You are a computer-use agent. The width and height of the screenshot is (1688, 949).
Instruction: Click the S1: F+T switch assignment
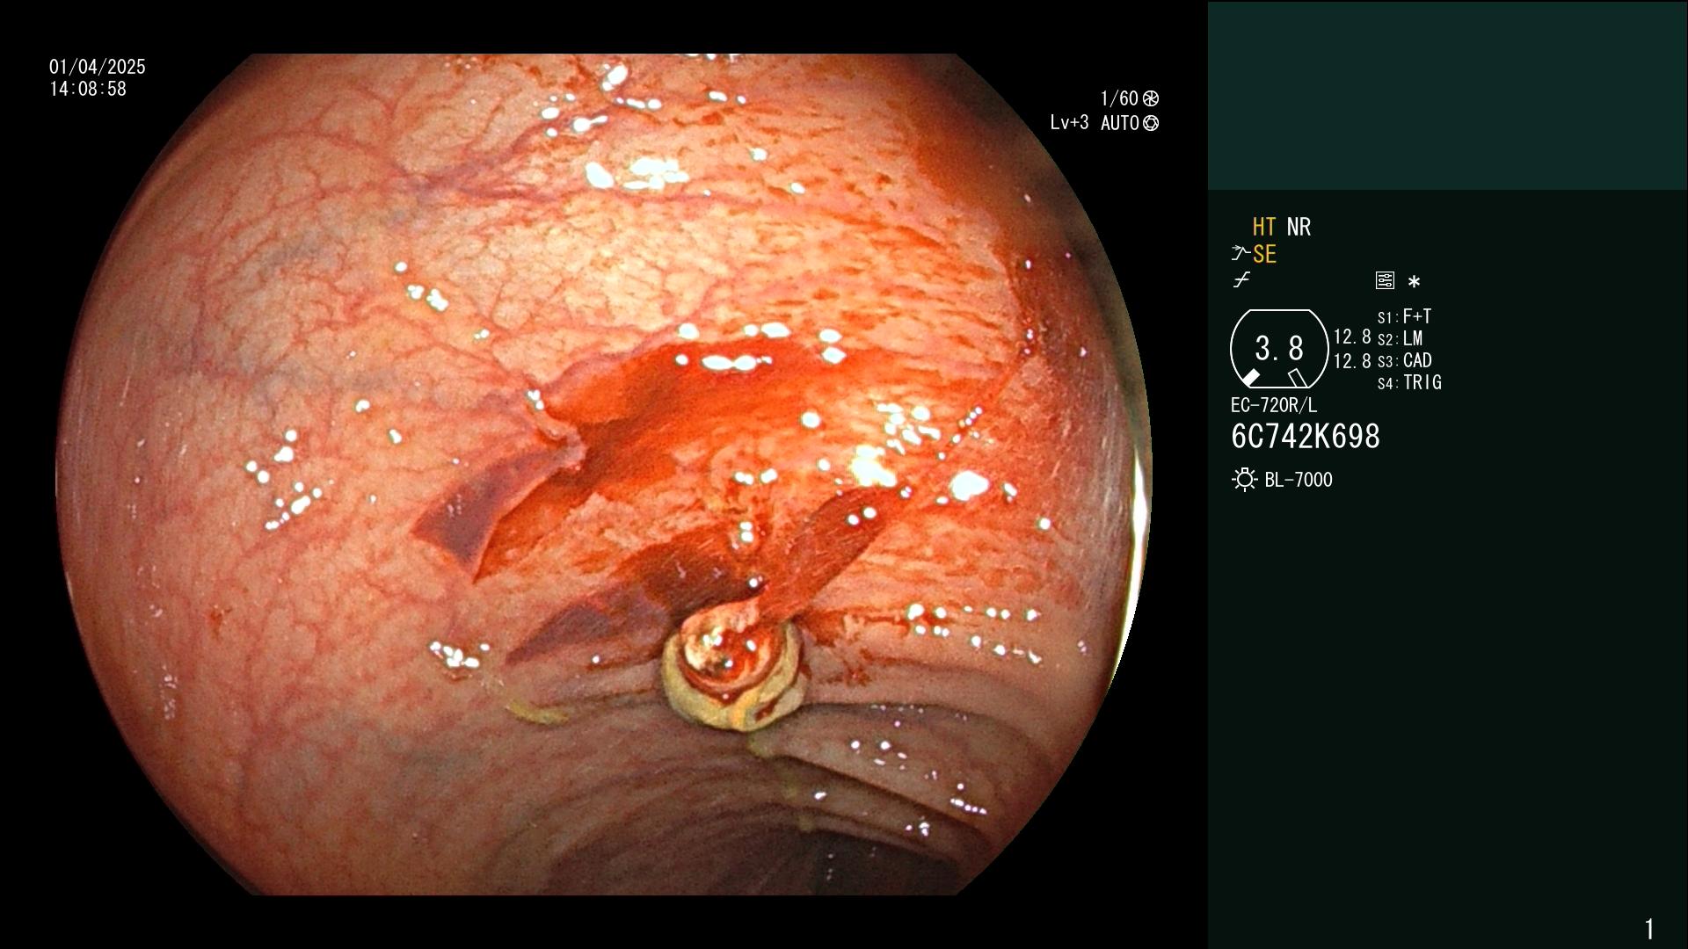click(x=1404, y=316)
